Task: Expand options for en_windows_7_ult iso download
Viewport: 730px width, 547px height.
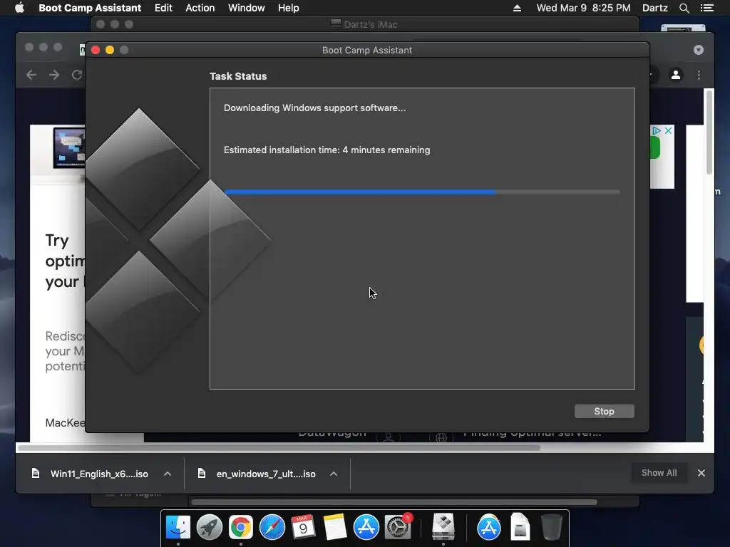Action: (334, 474)
